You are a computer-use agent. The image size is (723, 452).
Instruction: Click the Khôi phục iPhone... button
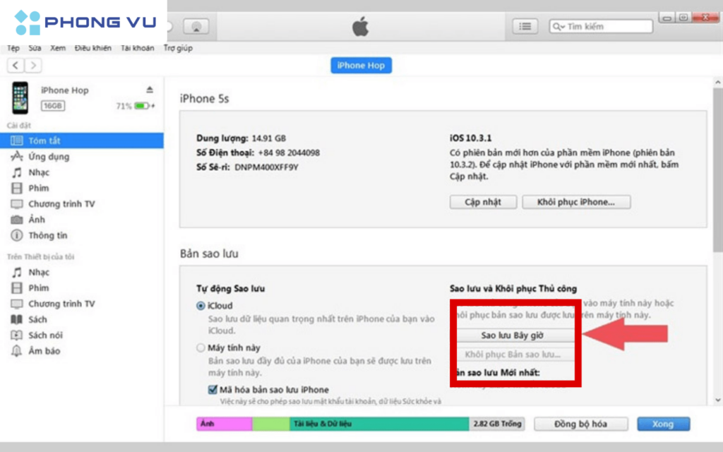point(576,202)
